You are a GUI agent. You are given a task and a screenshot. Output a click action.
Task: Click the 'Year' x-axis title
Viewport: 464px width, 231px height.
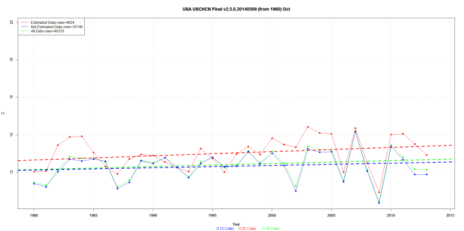pyautogui.click(x=236, y=224)
